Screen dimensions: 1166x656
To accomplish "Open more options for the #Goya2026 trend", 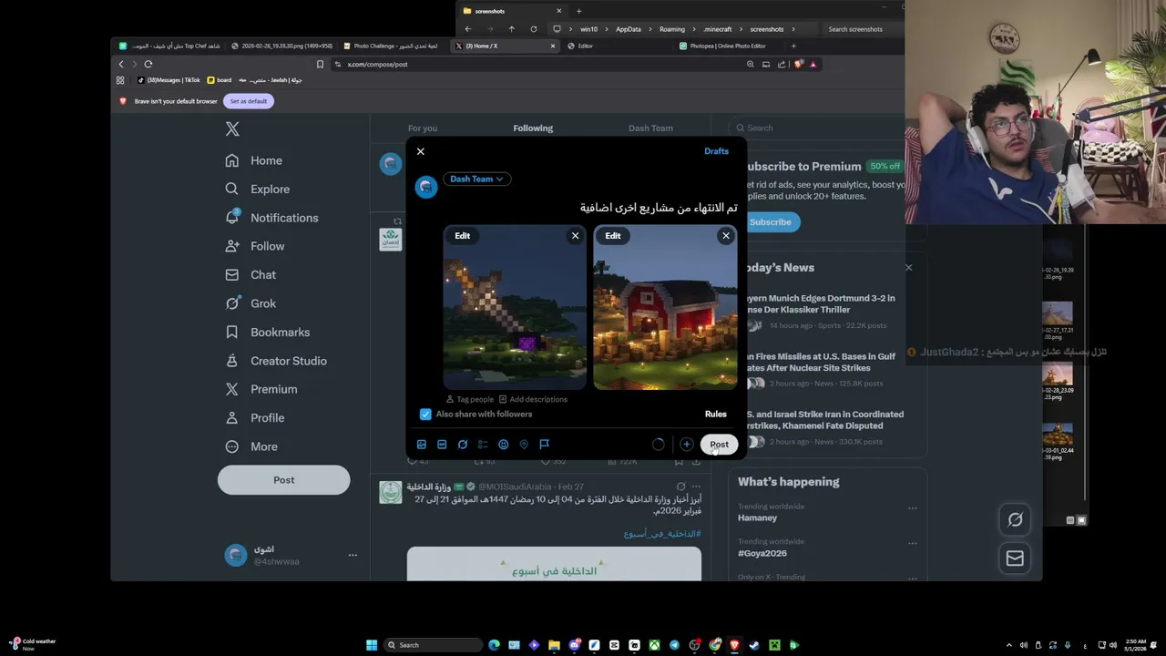I will (912, 543).
